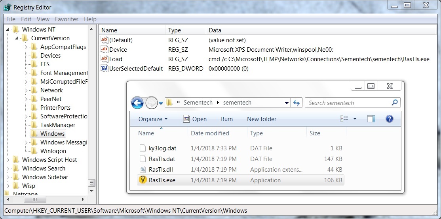Select the Windows key in tree
Screen dimensions: 441x219
(x=52, y=134)
